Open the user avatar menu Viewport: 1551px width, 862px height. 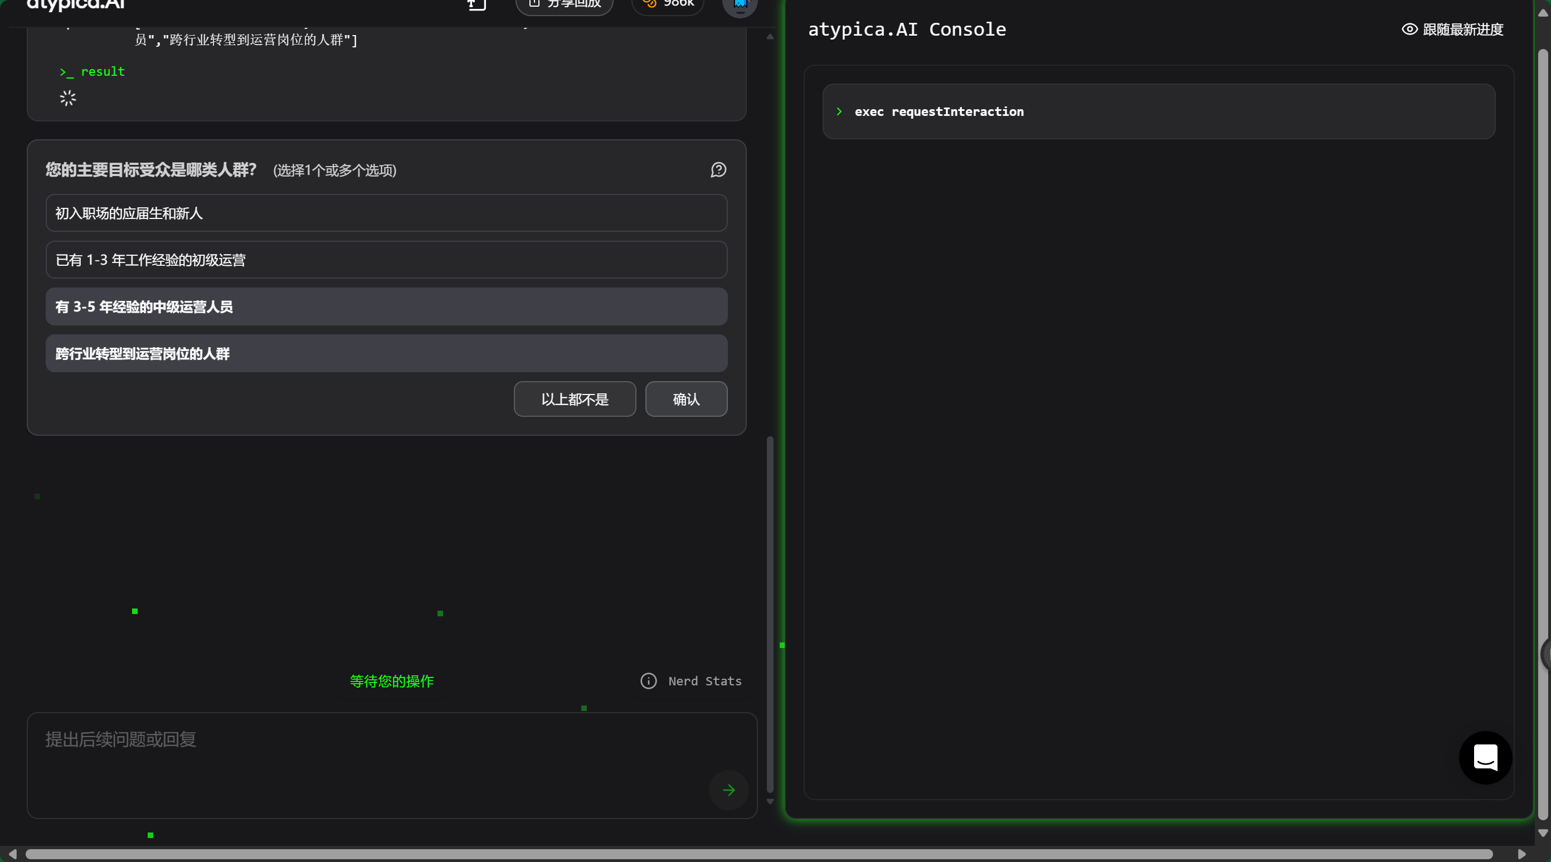740,6
